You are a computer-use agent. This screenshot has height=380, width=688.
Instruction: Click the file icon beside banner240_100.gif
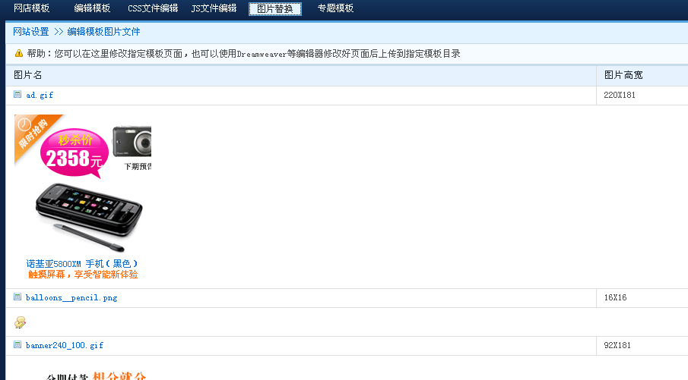17,344
